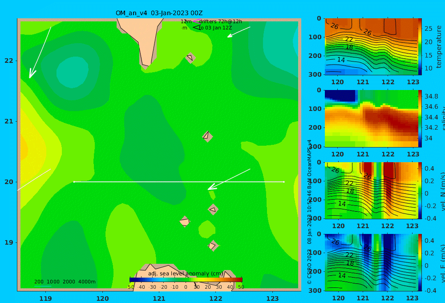
Task: Click the magenta drifter arrow legend symbol
Action: pyautogui.click(x=196, y=21)
